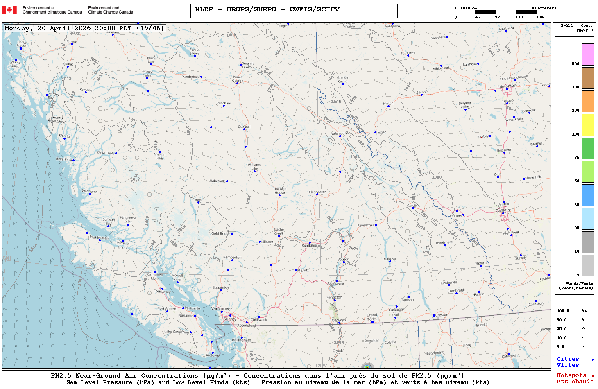Screen dimensions: 598x389
Task: Click the MLDP - HRDPS/SHRPD title box
Action: tap(294, 11)
